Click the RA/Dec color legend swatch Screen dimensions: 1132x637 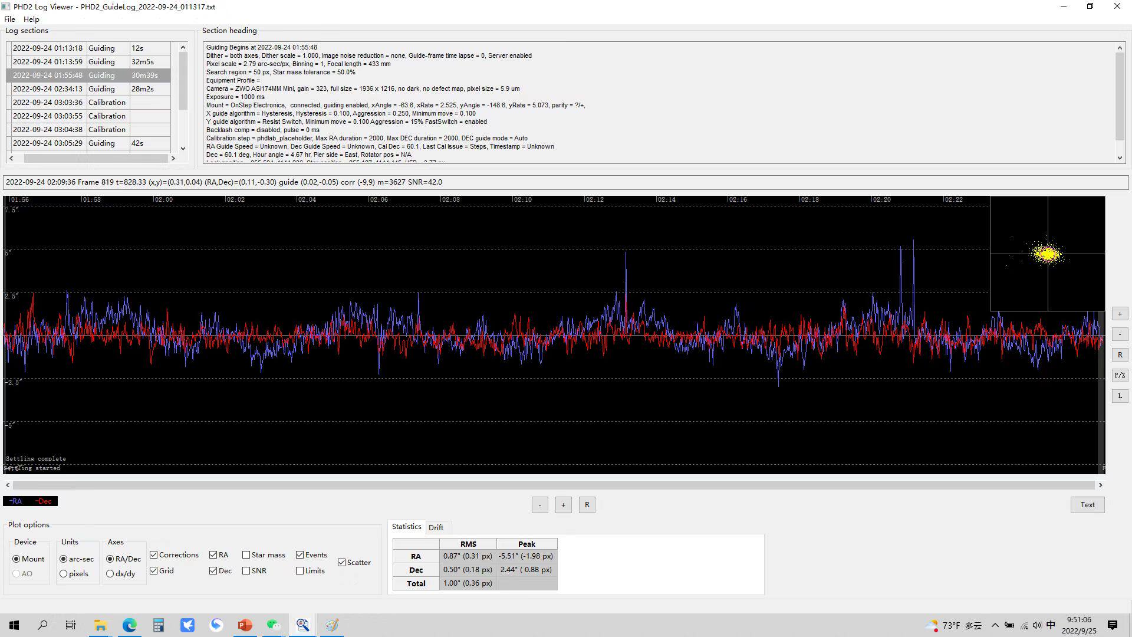(x=30, y=501)
